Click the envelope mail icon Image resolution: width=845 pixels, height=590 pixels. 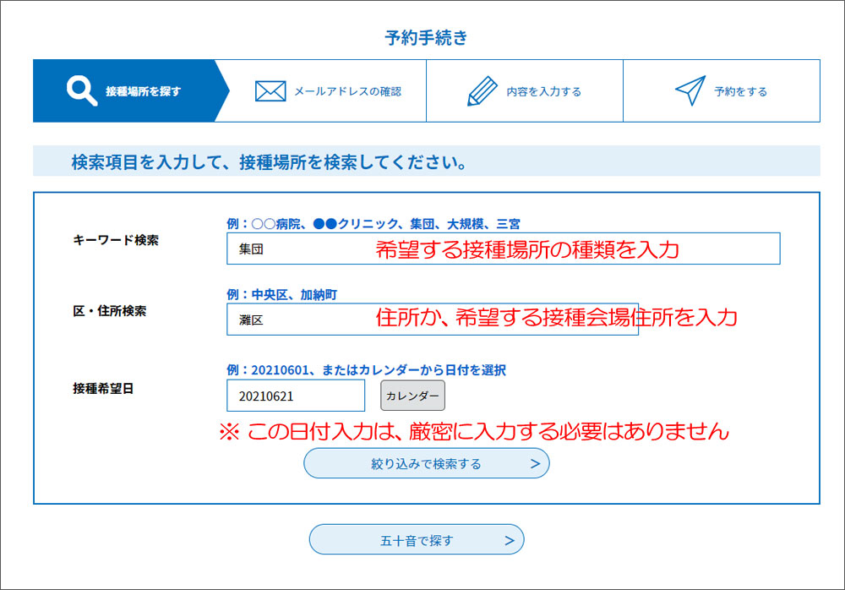[270, 91]
